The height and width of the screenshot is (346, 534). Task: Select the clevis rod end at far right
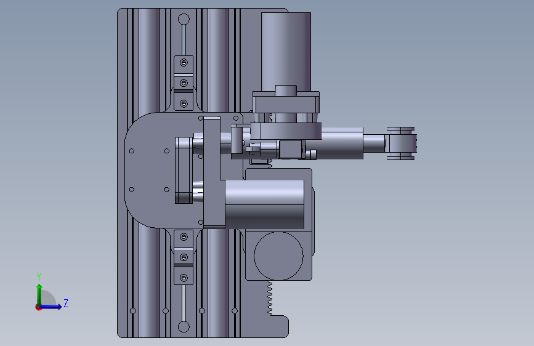click(401, 143)
